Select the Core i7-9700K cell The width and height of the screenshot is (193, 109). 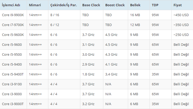pos(13,25)
